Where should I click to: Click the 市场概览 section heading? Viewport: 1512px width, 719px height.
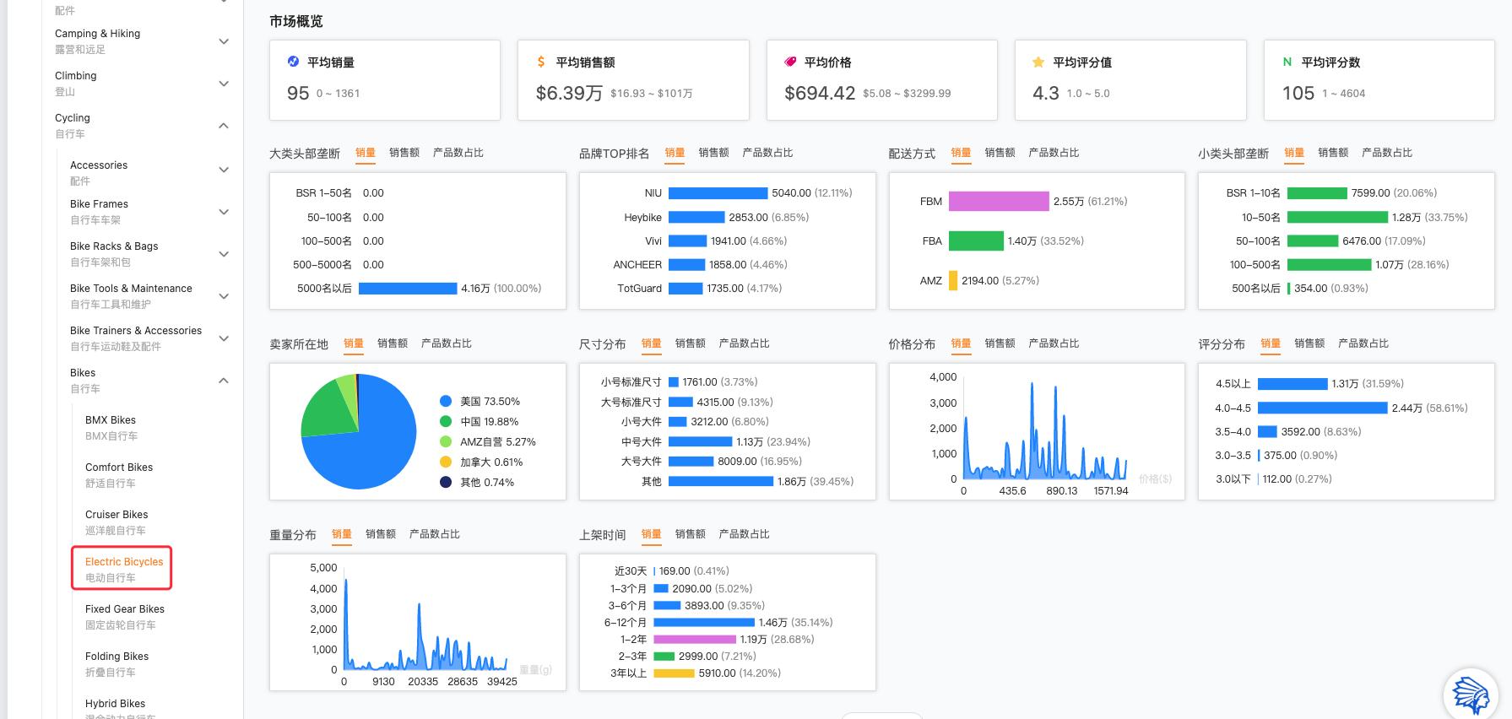coord(296,21)
